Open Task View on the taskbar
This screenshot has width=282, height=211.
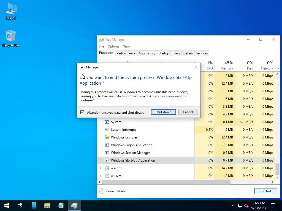click(20, 205)
